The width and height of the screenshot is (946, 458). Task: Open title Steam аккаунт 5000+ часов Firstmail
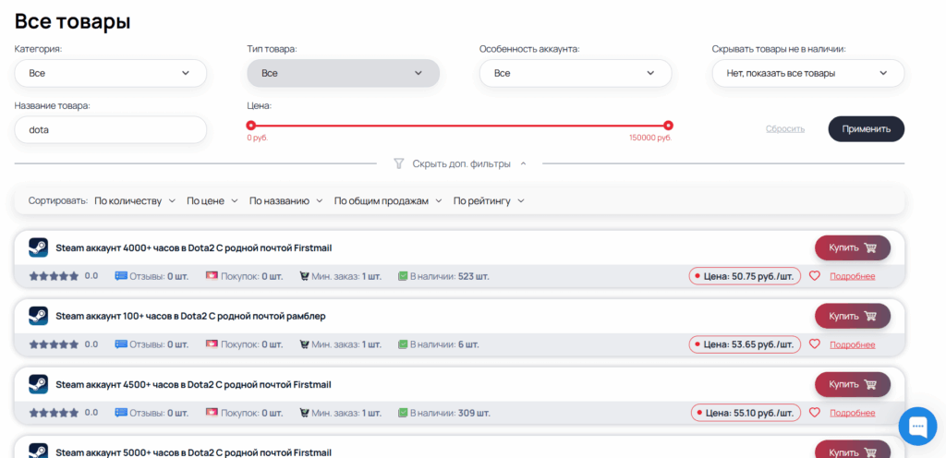click(194, 452)
